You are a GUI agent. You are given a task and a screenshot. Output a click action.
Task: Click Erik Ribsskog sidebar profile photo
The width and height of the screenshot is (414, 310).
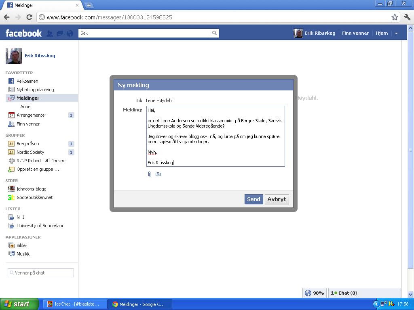[x=14, y=56]
